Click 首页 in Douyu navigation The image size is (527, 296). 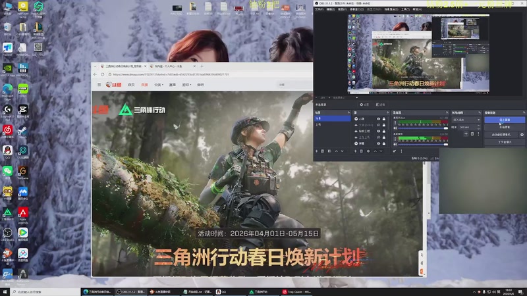click(x=131, y=85)
